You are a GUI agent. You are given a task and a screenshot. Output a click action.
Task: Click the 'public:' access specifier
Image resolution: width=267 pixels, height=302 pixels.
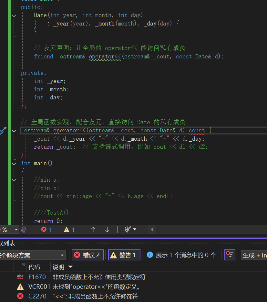coord(32,7)
